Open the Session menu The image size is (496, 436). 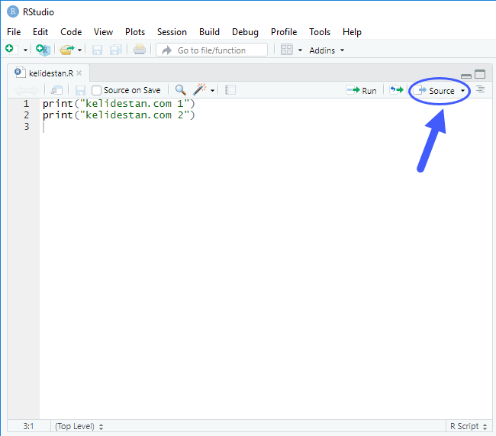[172, 32]
